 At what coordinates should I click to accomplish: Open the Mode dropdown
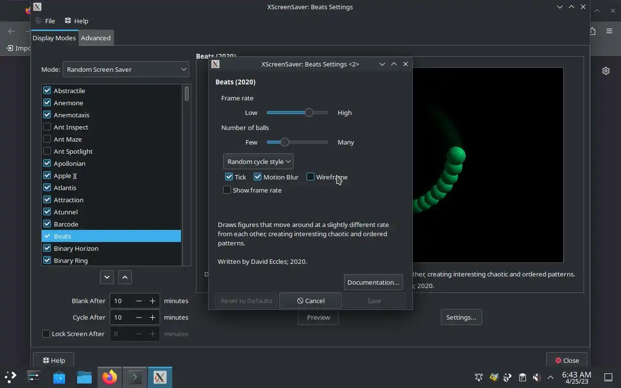[126, 69]
